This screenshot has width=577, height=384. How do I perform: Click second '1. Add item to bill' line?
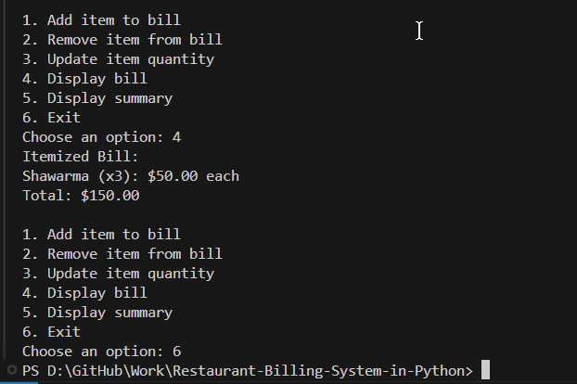pyautogui.click(x=101, y=235)
